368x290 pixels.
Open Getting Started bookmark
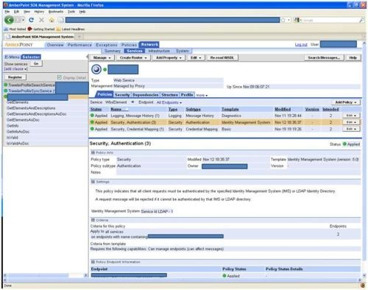pyautogui.click(x=41, y=29)
